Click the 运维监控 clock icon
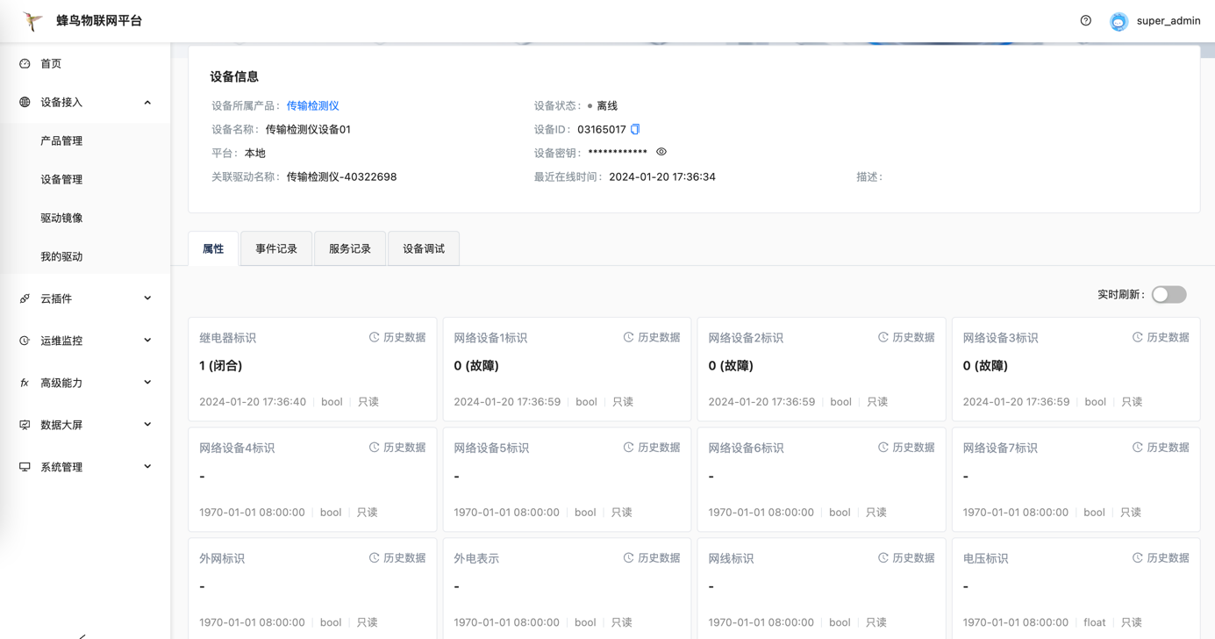1215x639 pixels. pos(25,341)
